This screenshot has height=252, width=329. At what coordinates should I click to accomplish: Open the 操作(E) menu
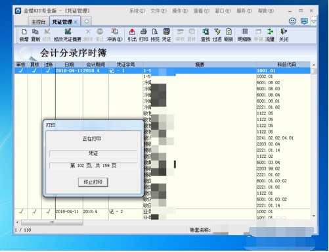[x=180, y=11]
